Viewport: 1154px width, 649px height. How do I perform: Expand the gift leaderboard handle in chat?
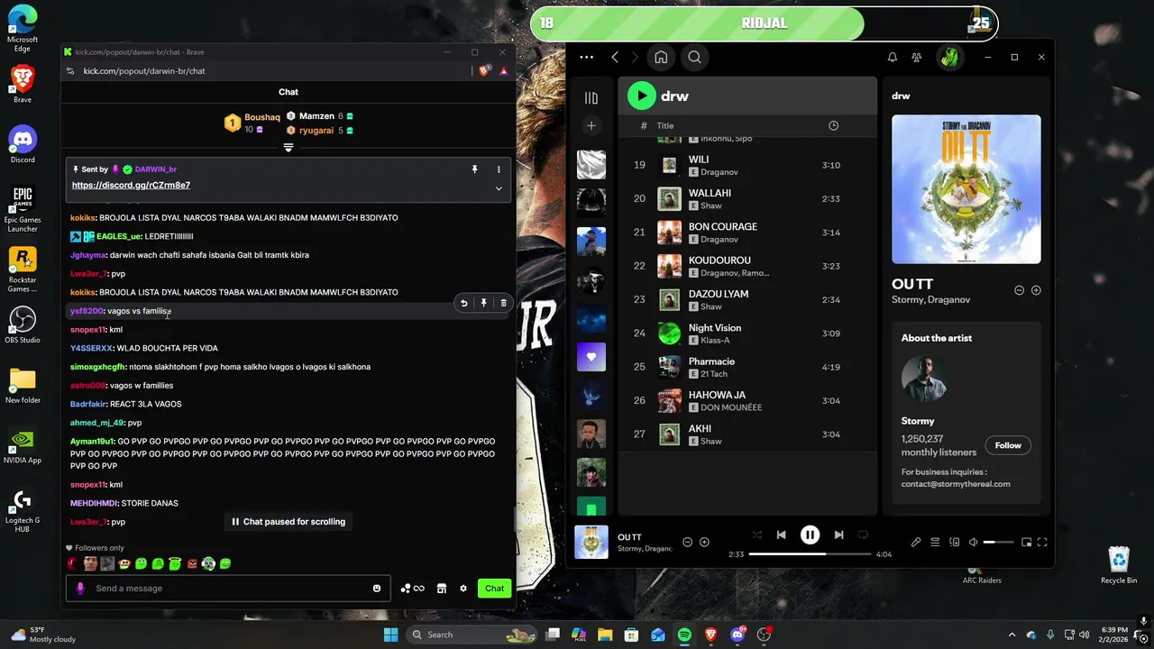(x=288, y=147)
